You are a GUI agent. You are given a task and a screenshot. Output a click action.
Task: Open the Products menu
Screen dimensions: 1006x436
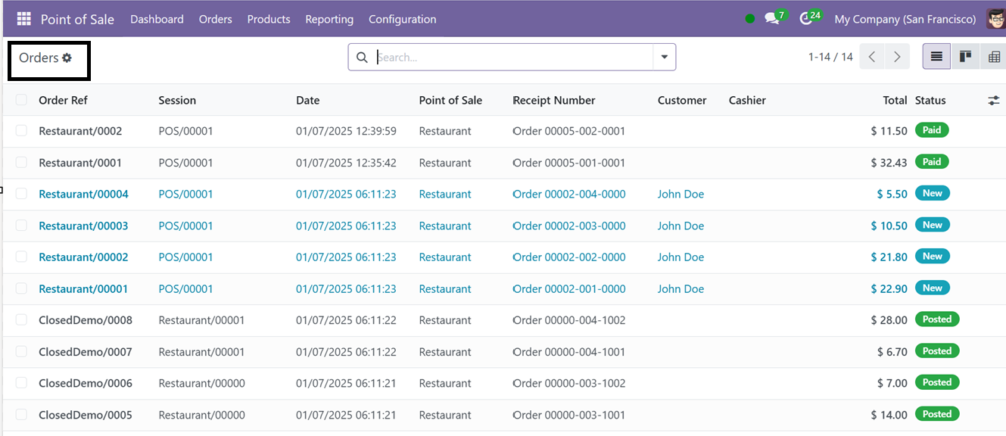269,19
